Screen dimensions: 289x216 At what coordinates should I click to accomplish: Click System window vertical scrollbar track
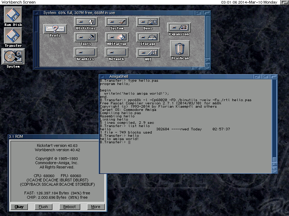(x=207, y=37)
